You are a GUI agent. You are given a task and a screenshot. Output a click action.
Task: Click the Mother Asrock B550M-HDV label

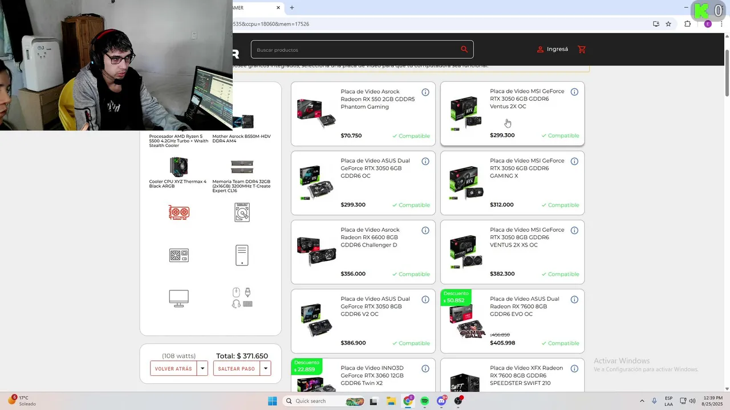[242, 138]
